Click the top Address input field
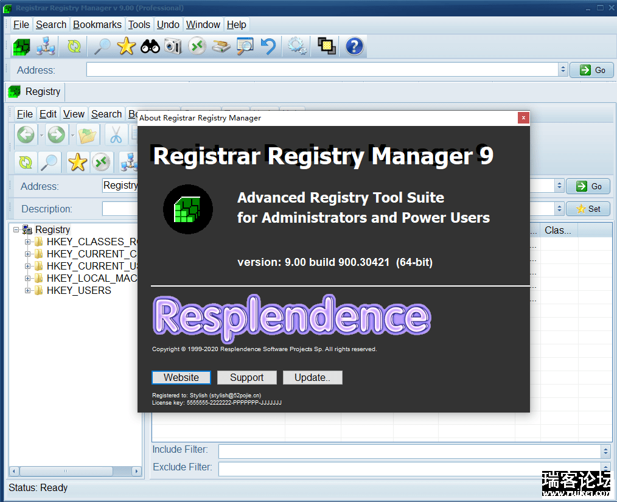 coord(322,70)
